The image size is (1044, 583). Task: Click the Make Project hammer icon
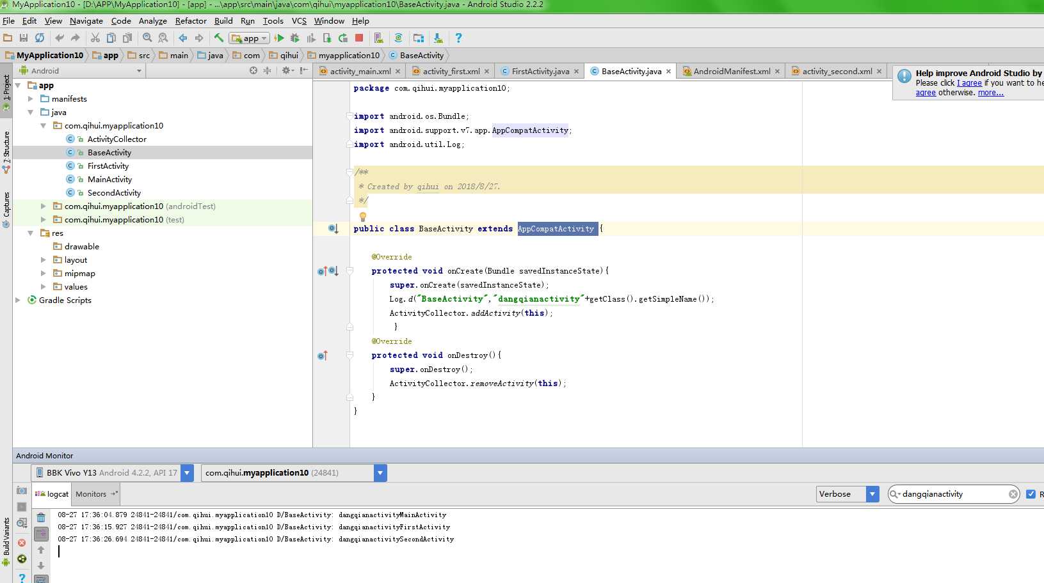pos(219,38)
